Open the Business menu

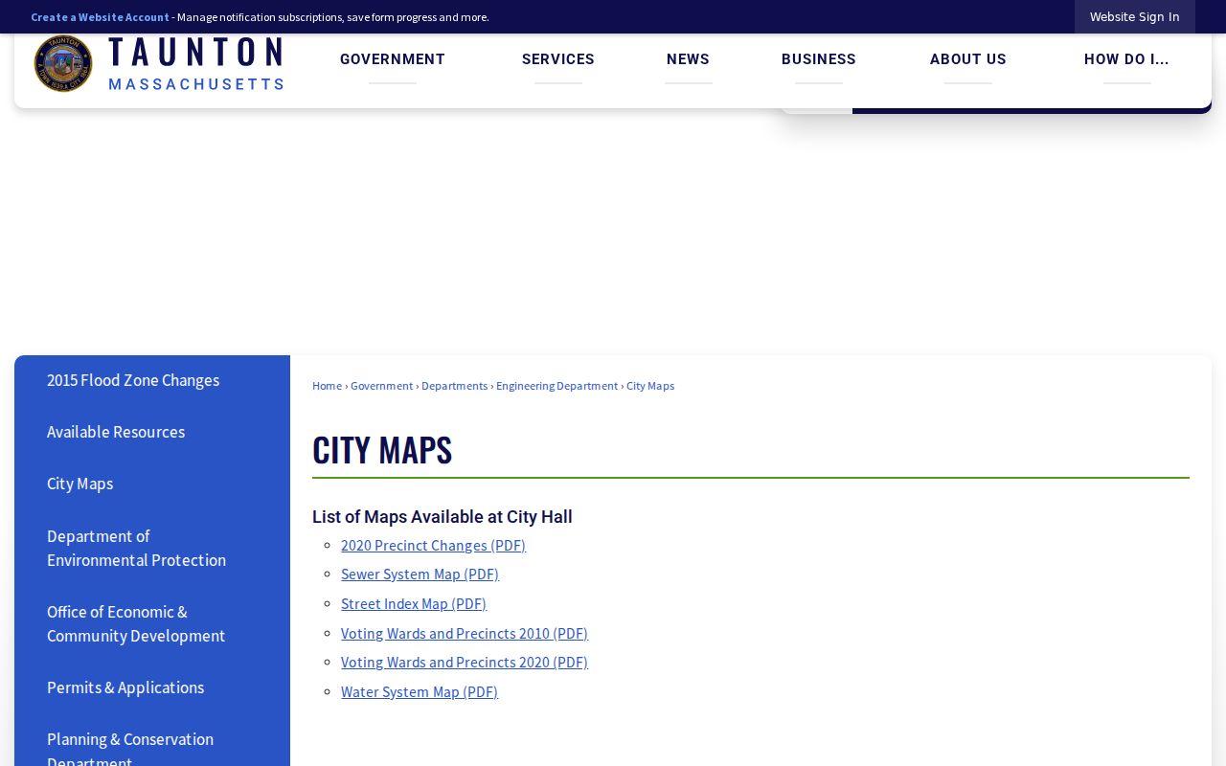click(819, 59)
